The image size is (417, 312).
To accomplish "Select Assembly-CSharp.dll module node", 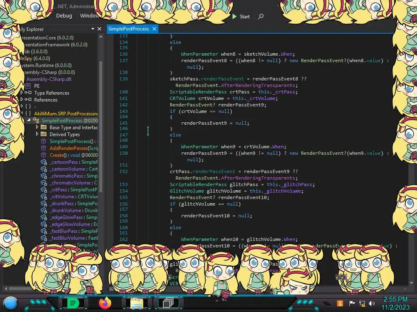I will [x=49, y=79].
